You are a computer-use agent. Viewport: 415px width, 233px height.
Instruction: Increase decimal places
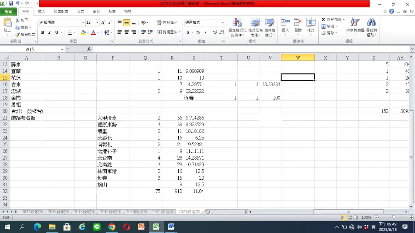point(215,32)
